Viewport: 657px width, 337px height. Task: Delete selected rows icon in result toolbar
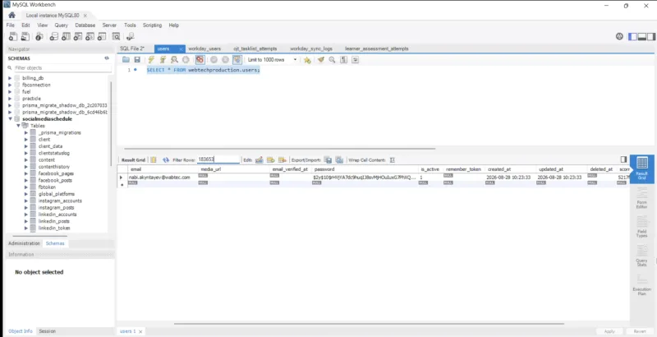click(x=283, y=160)
